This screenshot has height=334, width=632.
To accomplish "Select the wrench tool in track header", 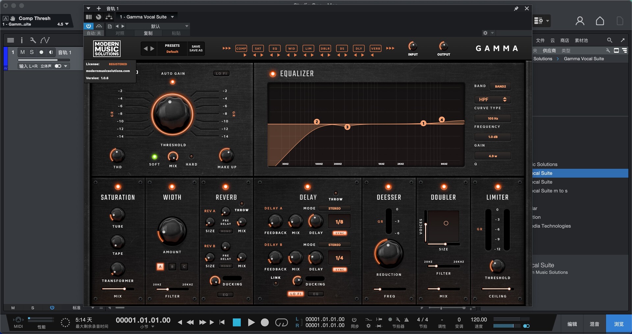I will pos(33,40).
